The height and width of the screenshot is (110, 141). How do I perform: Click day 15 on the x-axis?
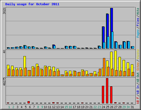click(66, 107)
